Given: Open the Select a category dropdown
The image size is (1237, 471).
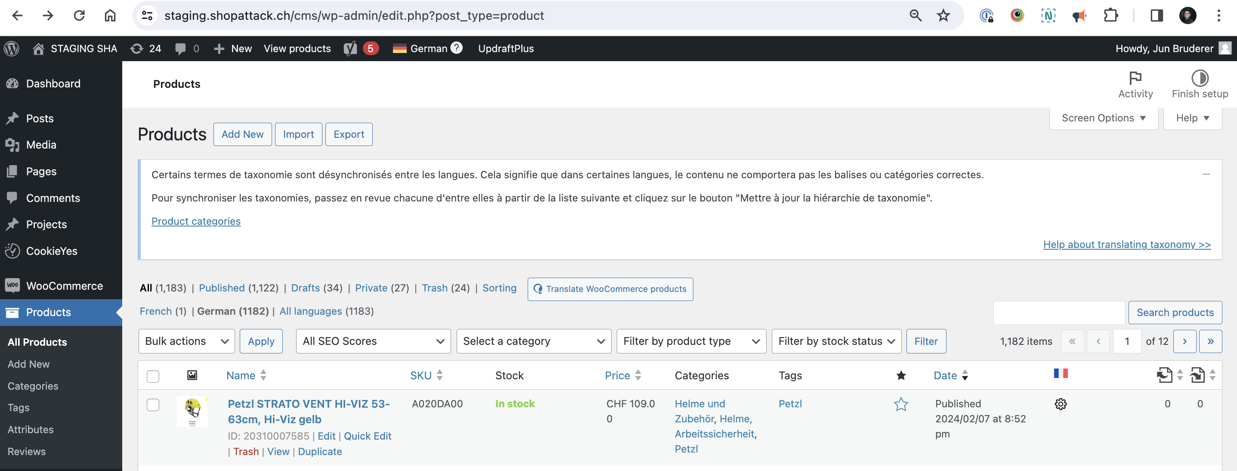Looking at the screenshot, I should 534,341.
